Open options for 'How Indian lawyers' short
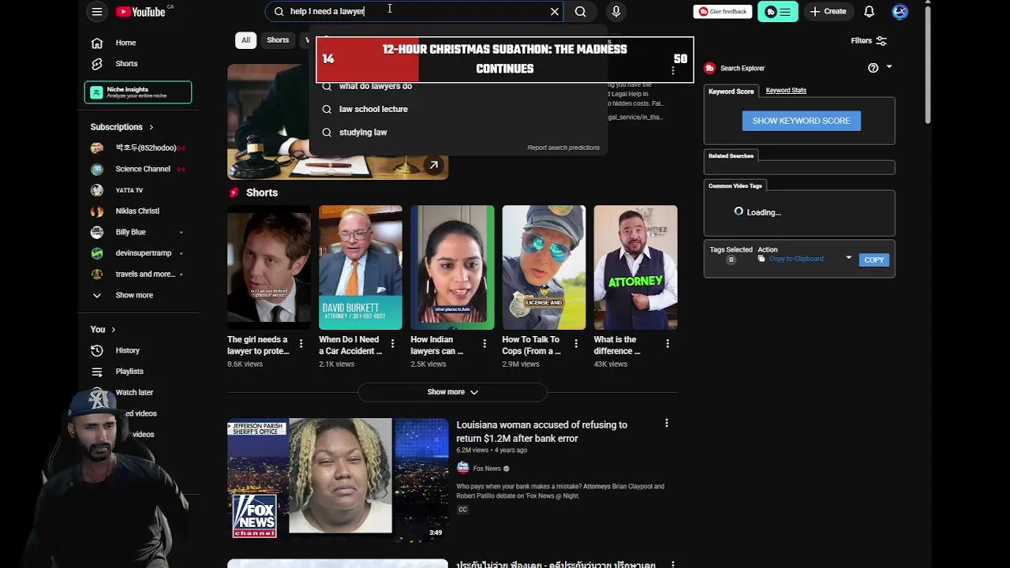 (484, 344)
